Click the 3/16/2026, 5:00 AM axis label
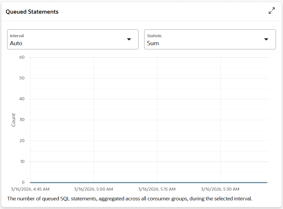 pos(93,189)
